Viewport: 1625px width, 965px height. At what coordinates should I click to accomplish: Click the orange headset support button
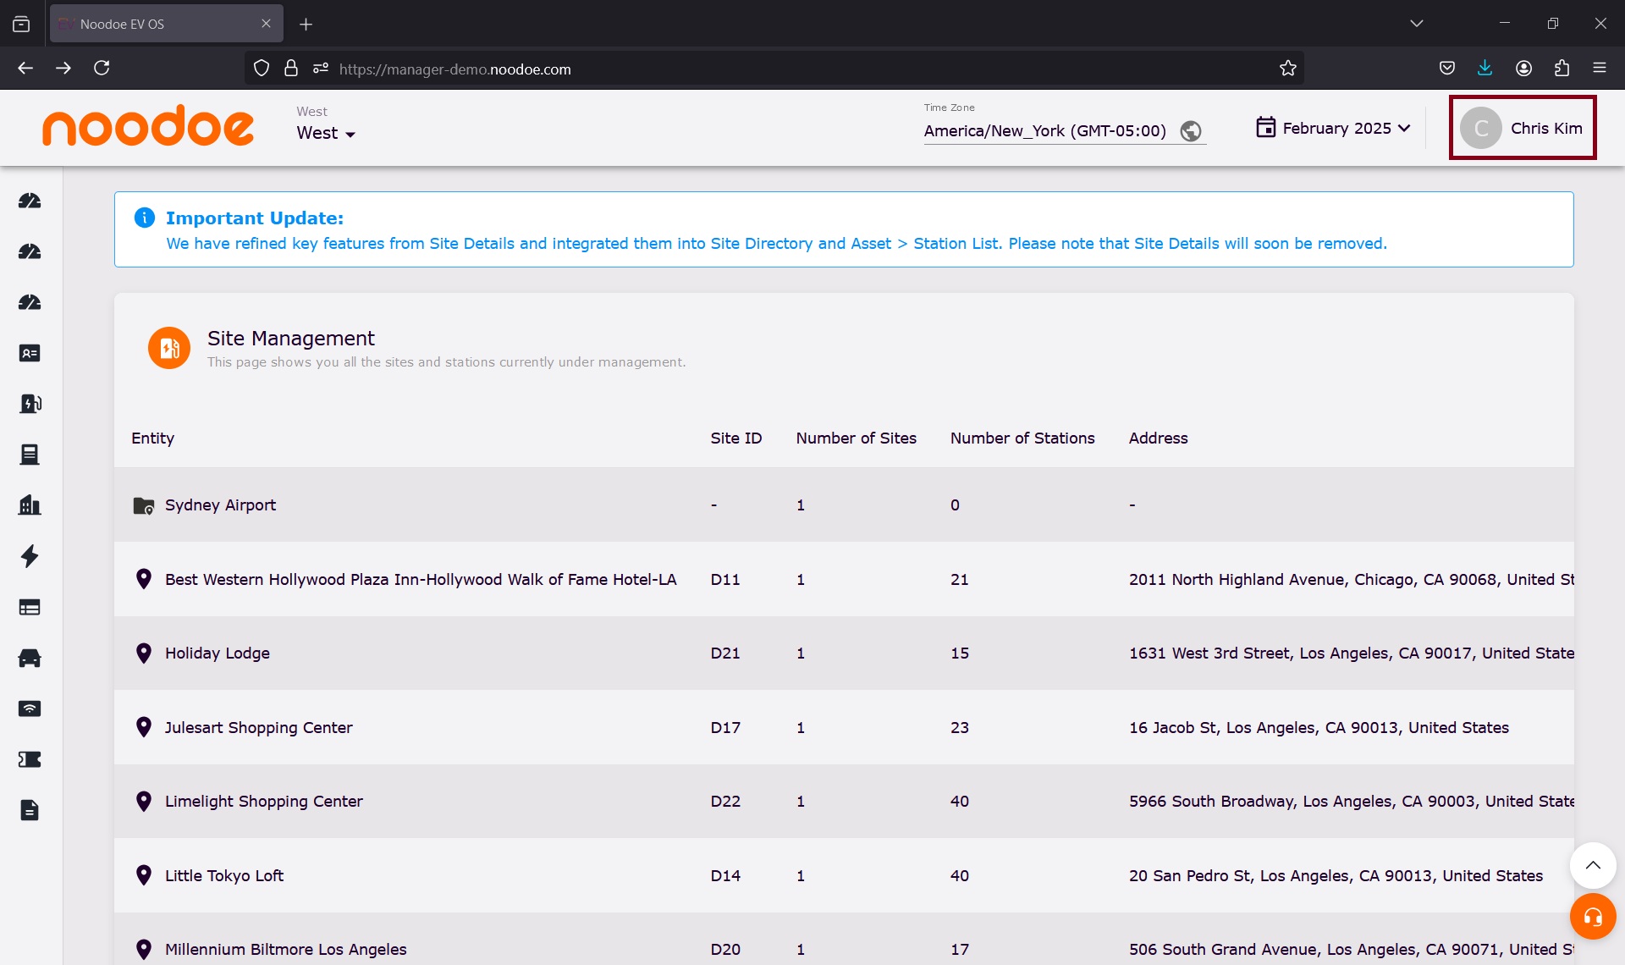[1592, 917]
